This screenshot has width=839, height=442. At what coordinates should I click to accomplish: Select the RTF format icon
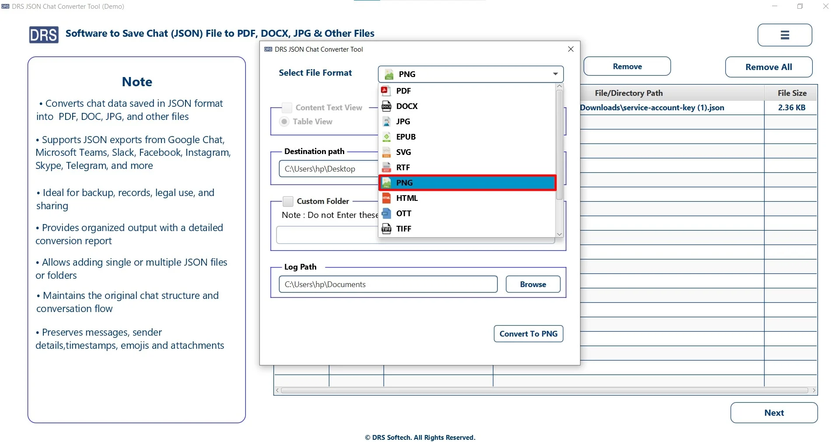[387, 167]
